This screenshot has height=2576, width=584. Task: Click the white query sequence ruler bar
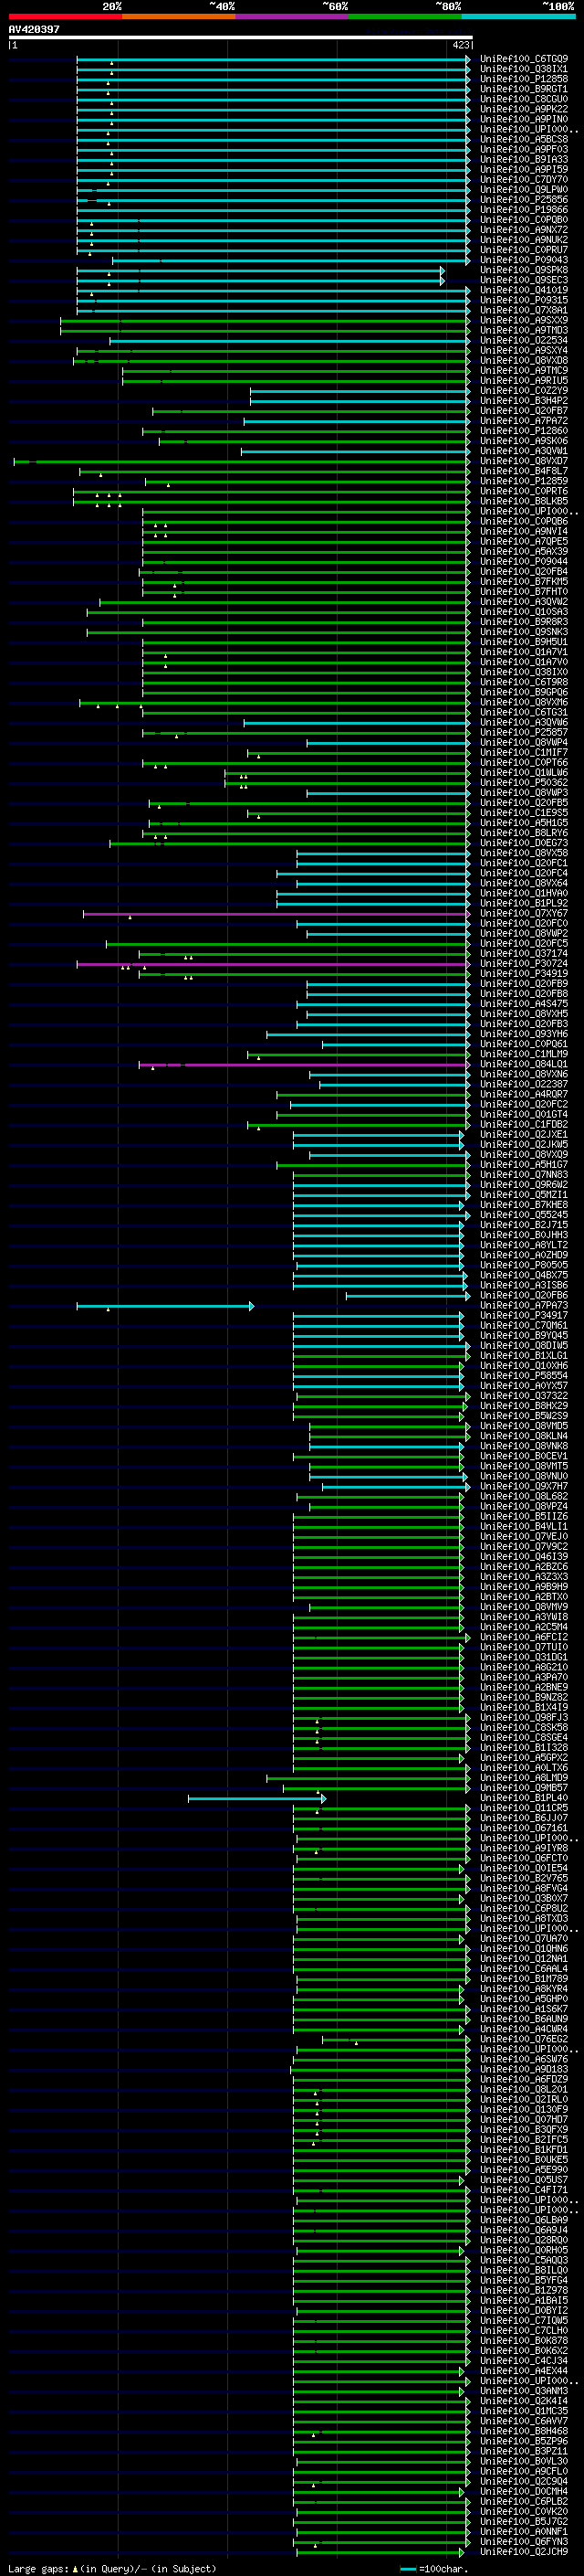(241, 38)
